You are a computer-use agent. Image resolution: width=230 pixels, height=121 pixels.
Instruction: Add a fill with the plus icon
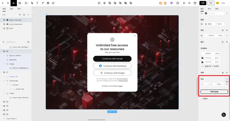(227, 30)
